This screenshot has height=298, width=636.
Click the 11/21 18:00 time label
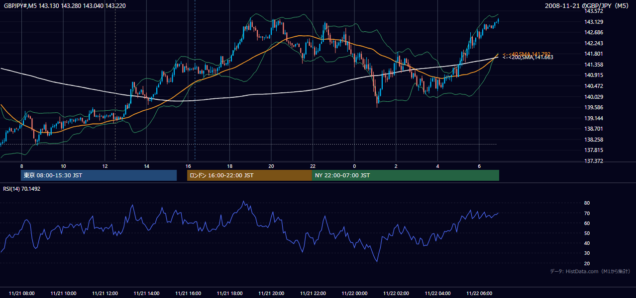click(x=230, y=294)
